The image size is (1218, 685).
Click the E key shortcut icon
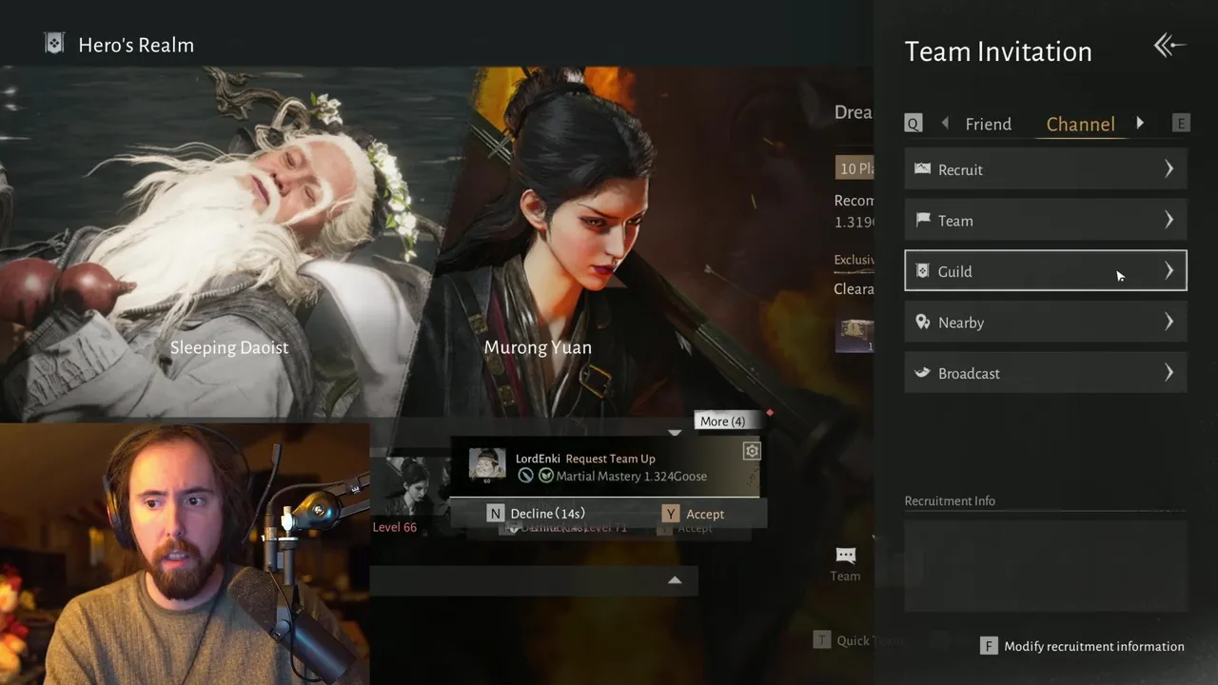(1181, 124)
